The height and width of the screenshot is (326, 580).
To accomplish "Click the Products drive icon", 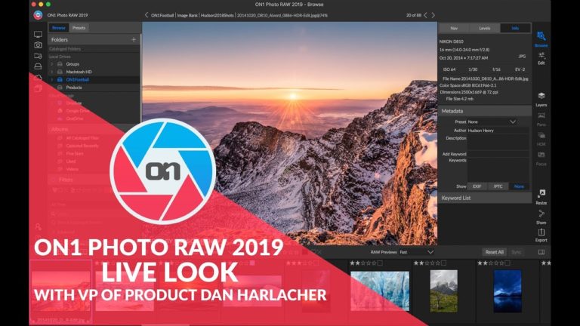I will (60, 88).
